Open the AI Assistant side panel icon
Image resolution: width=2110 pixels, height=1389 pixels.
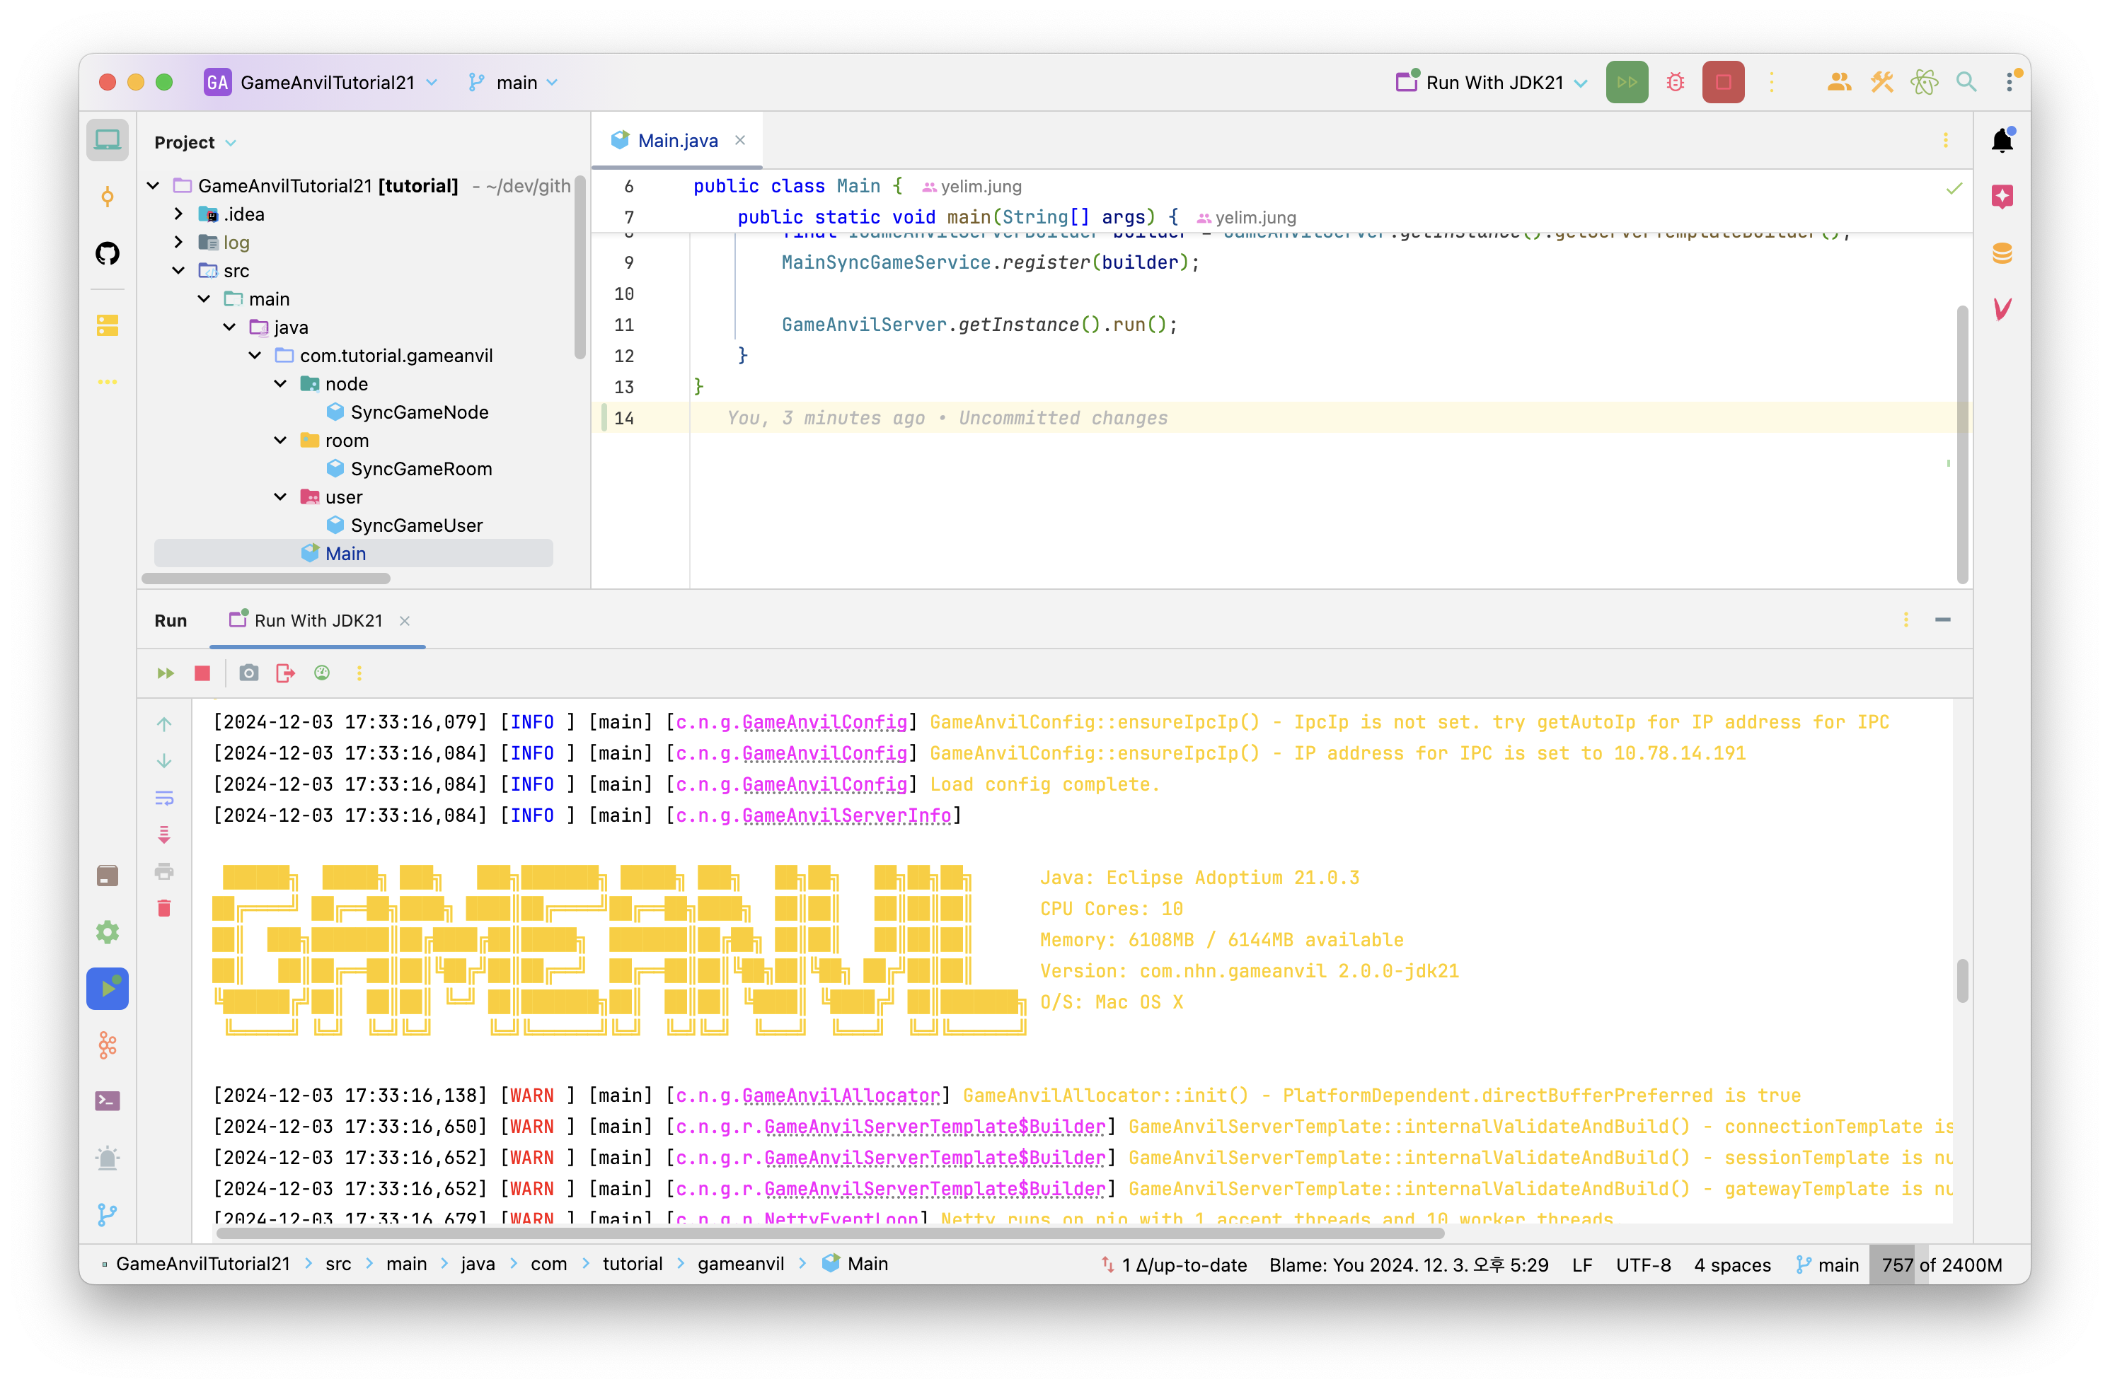(x=2002, y=197)
